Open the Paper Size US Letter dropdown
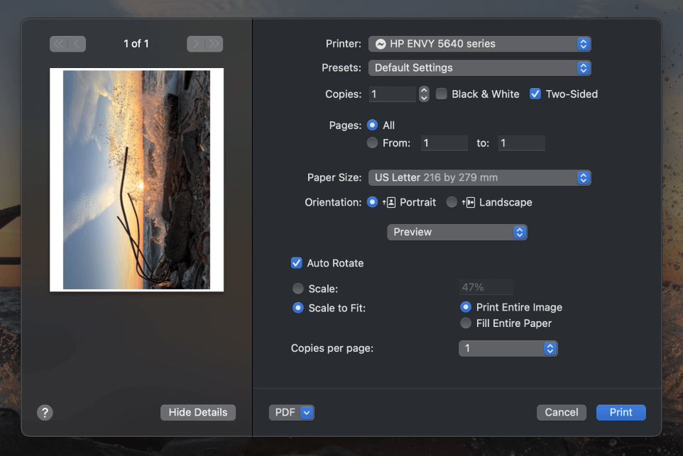 479,177
